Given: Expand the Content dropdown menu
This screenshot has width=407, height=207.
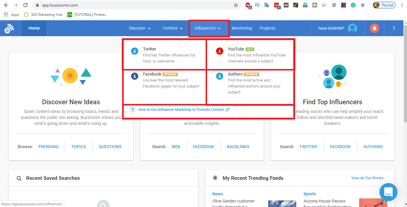Looking at the screenshot, I should coord(173,28).
